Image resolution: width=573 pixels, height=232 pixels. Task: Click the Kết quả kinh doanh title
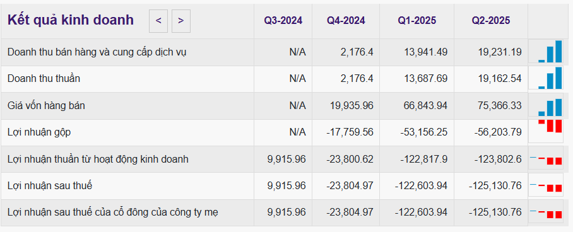[x=71, y=20]
